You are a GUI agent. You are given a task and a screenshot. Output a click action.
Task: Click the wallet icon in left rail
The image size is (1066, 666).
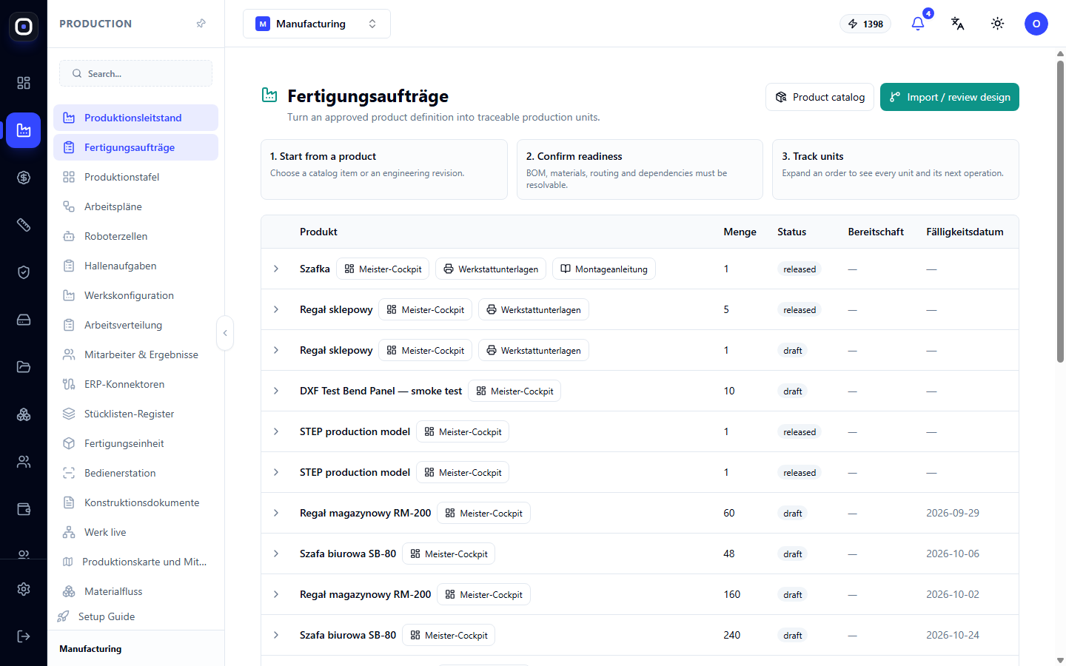click(24, 509)
